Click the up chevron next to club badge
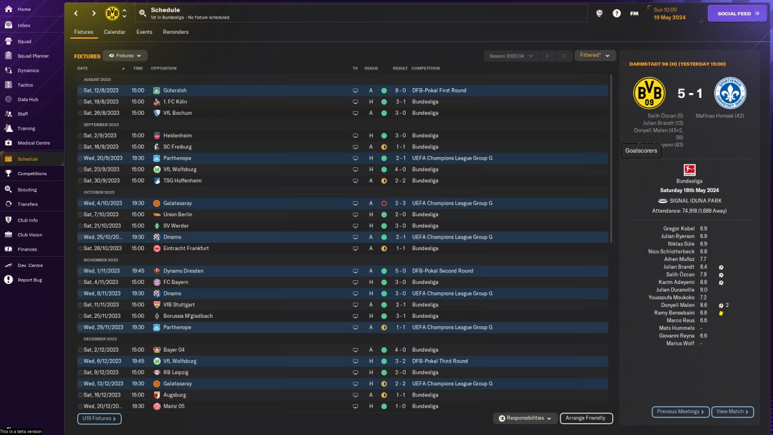773x435 pixels. (124, 10)
